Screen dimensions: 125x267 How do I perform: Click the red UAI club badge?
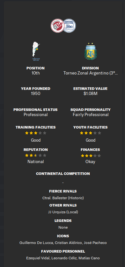pos(57,26)
